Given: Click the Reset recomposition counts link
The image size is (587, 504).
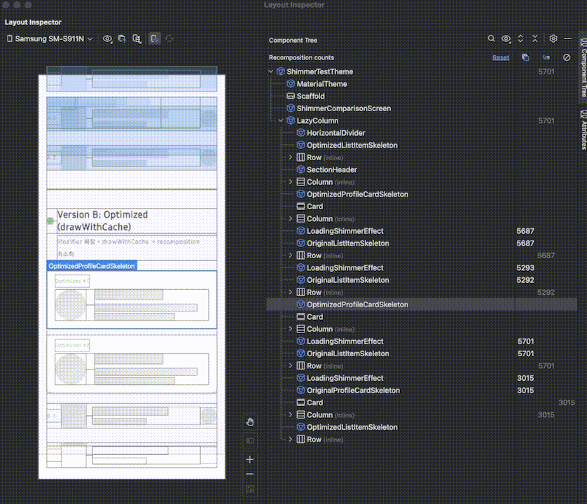Looking at the screenshot, I should [501, 57].
